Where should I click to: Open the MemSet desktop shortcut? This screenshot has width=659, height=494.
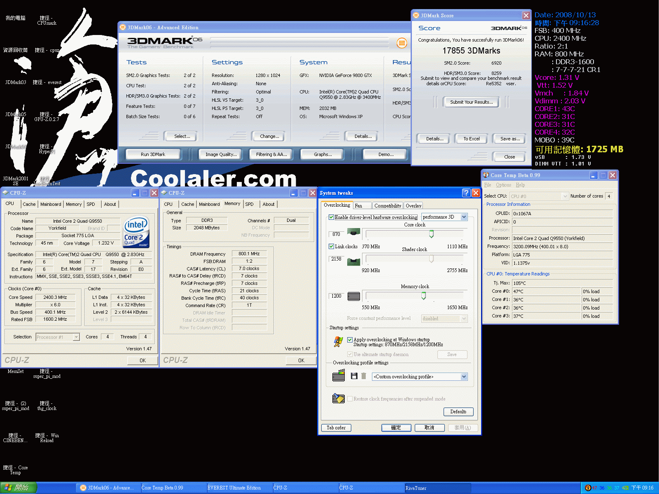[x=16, y=371]
